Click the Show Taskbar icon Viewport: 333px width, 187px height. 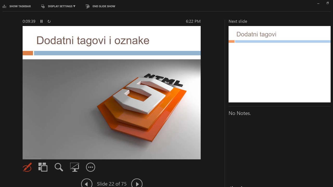pyautogui.click(x=4, y=6)
